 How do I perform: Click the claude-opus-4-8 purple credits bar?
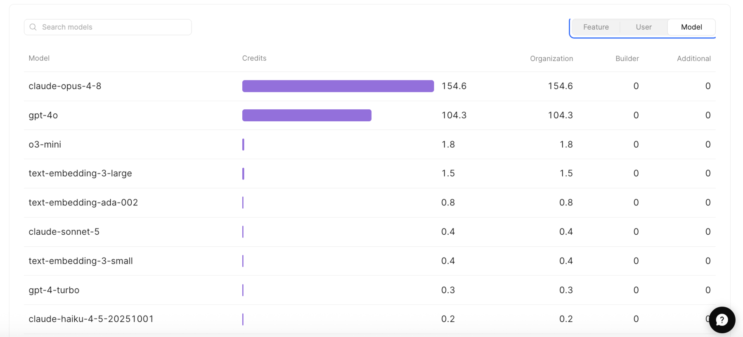pos(338,86)
